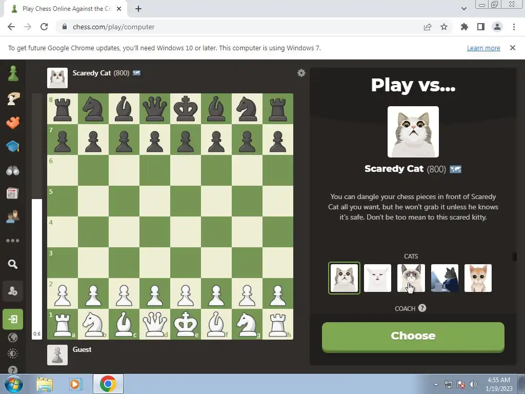Expand the More three-dots sidebar menu
This screenshot has height=394, width=525.
[13, 241]
